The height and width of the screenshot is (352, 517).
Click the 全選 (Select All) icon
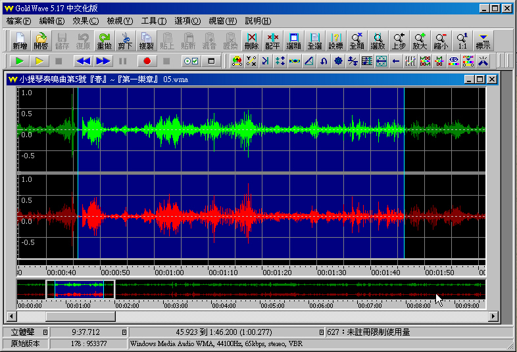314,41
